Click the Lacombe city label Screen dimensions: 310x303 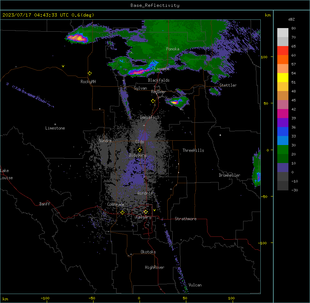tap(162, 69)
